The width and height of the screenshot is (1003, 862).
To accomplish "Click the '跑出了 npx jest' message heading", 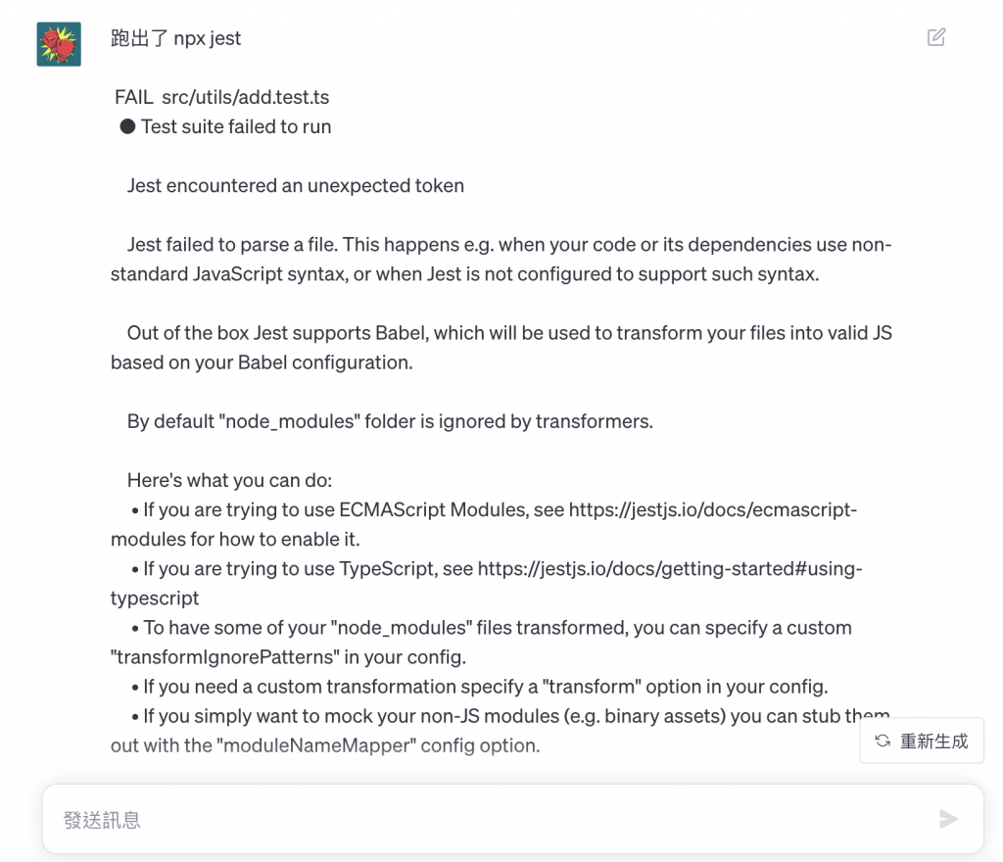I will click(x=175, y=38).
